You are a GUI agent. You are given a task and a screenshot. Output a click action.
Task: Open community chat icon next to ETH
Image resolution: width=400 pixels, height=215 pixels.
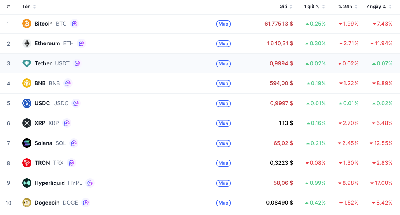(x=82, y=43)
